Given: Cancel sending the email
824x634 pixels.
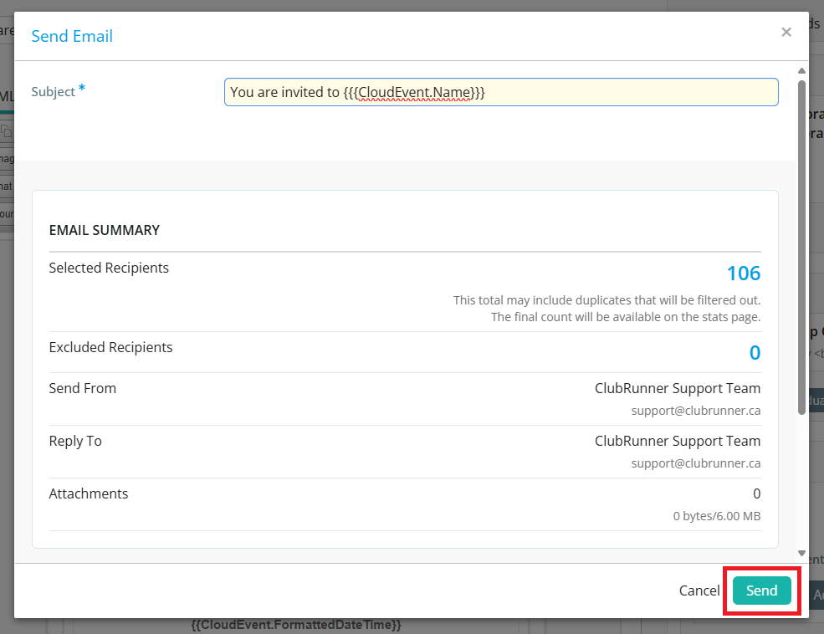Looking at the screenshot, I should pos(699,591).
